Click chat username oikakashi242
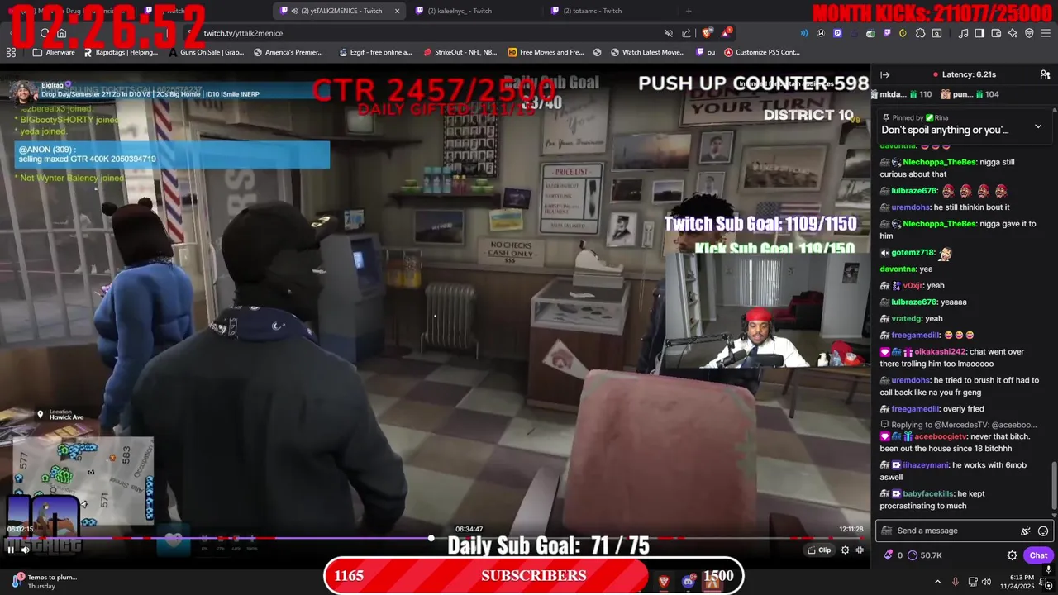Viewport: 1058px width, 595px height. tap(940, 351)
